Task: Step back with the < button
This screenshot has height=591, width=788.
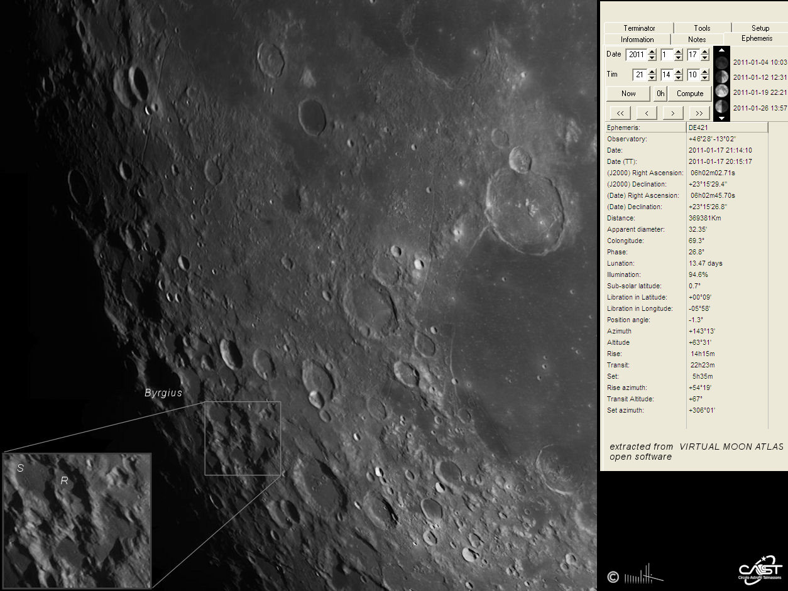Action: 647,113
